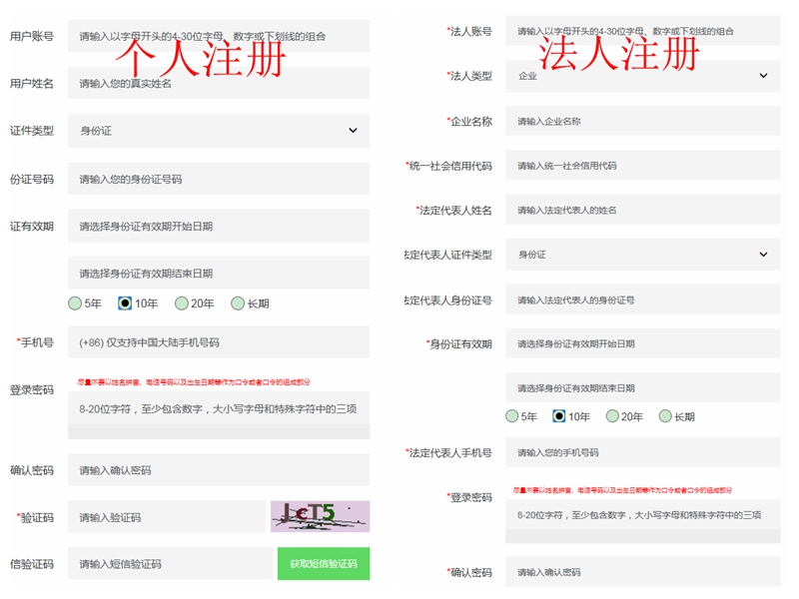Choose 长期 validity in legal entity form
The image size is (799, 599).
665,416
